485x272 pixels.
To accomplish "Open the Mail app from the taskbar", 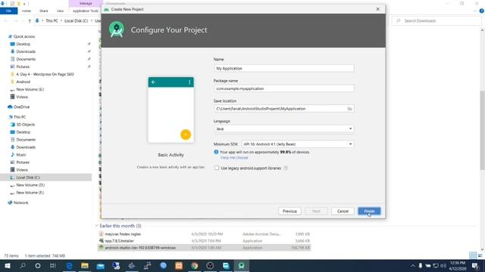I will pyautogui.click(x=101, y=265).
